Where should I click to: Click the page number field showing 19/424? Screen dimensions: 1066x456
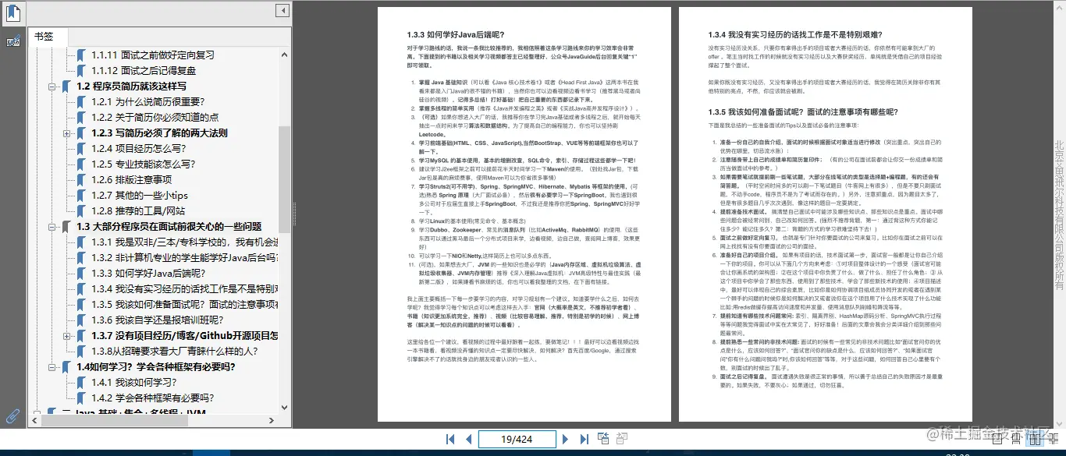517,440
